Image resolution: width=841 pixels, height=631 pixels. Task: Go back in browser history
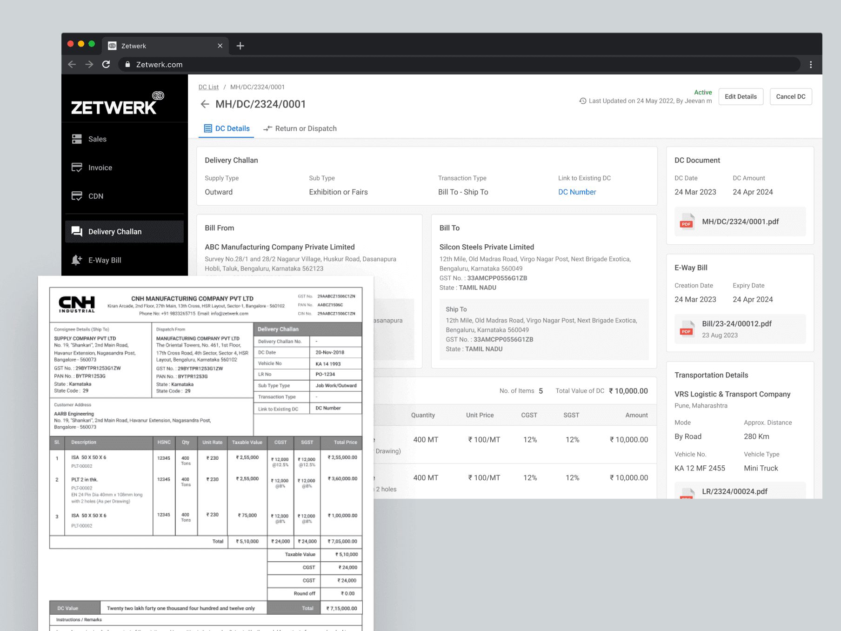tap(72, 64)
